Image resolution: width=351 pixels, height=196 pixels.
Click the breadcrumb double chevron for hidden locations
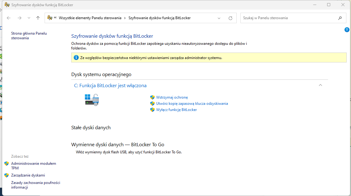click(x=55, y=18)
